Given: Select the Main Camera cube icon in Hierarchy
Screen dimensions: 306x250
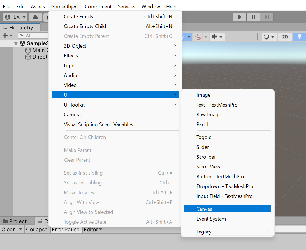Looking at the screenshot, I should (28, 50).
